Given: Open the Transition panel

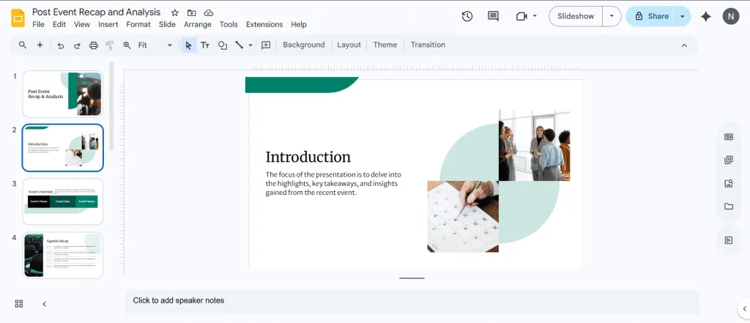Looking at the screenshot, I should 428,45.
